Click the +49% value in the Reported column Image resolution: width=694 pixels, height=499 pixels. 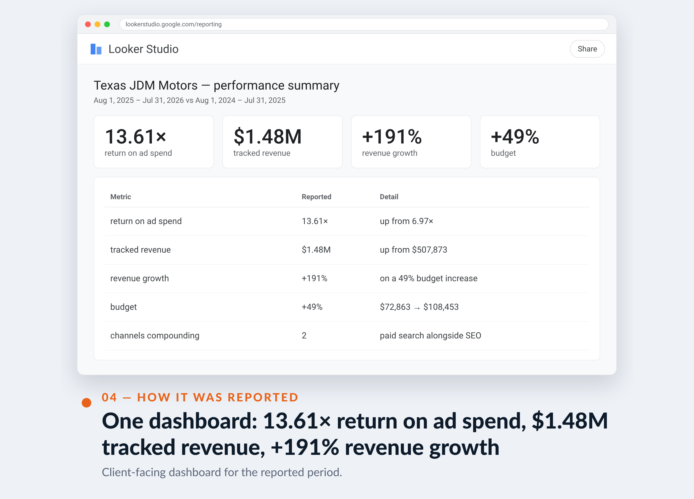312,307
